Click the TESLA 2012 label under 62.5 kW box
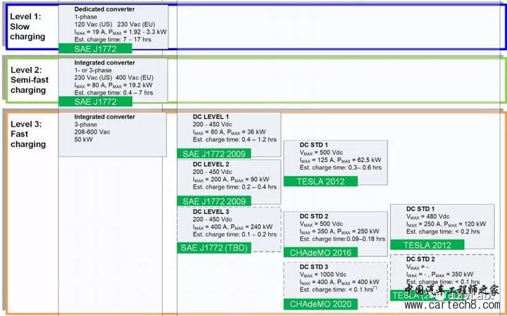 (x=320, y=181)
